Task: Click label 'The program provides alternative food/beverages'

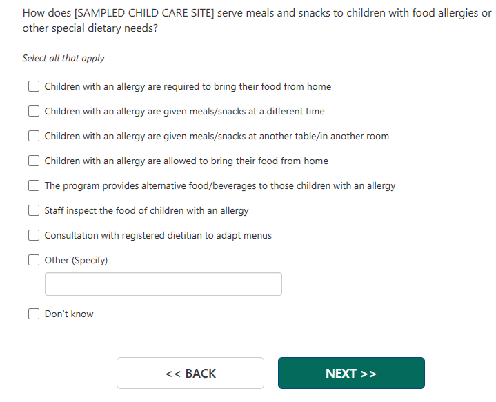Action: point(219,186)
